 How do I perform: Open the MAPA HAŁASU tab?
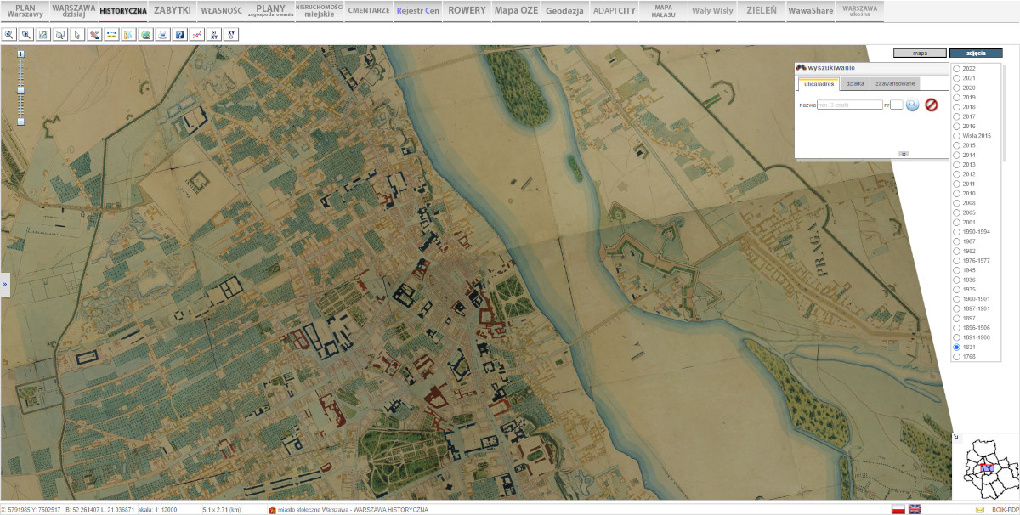pos(663,11)
